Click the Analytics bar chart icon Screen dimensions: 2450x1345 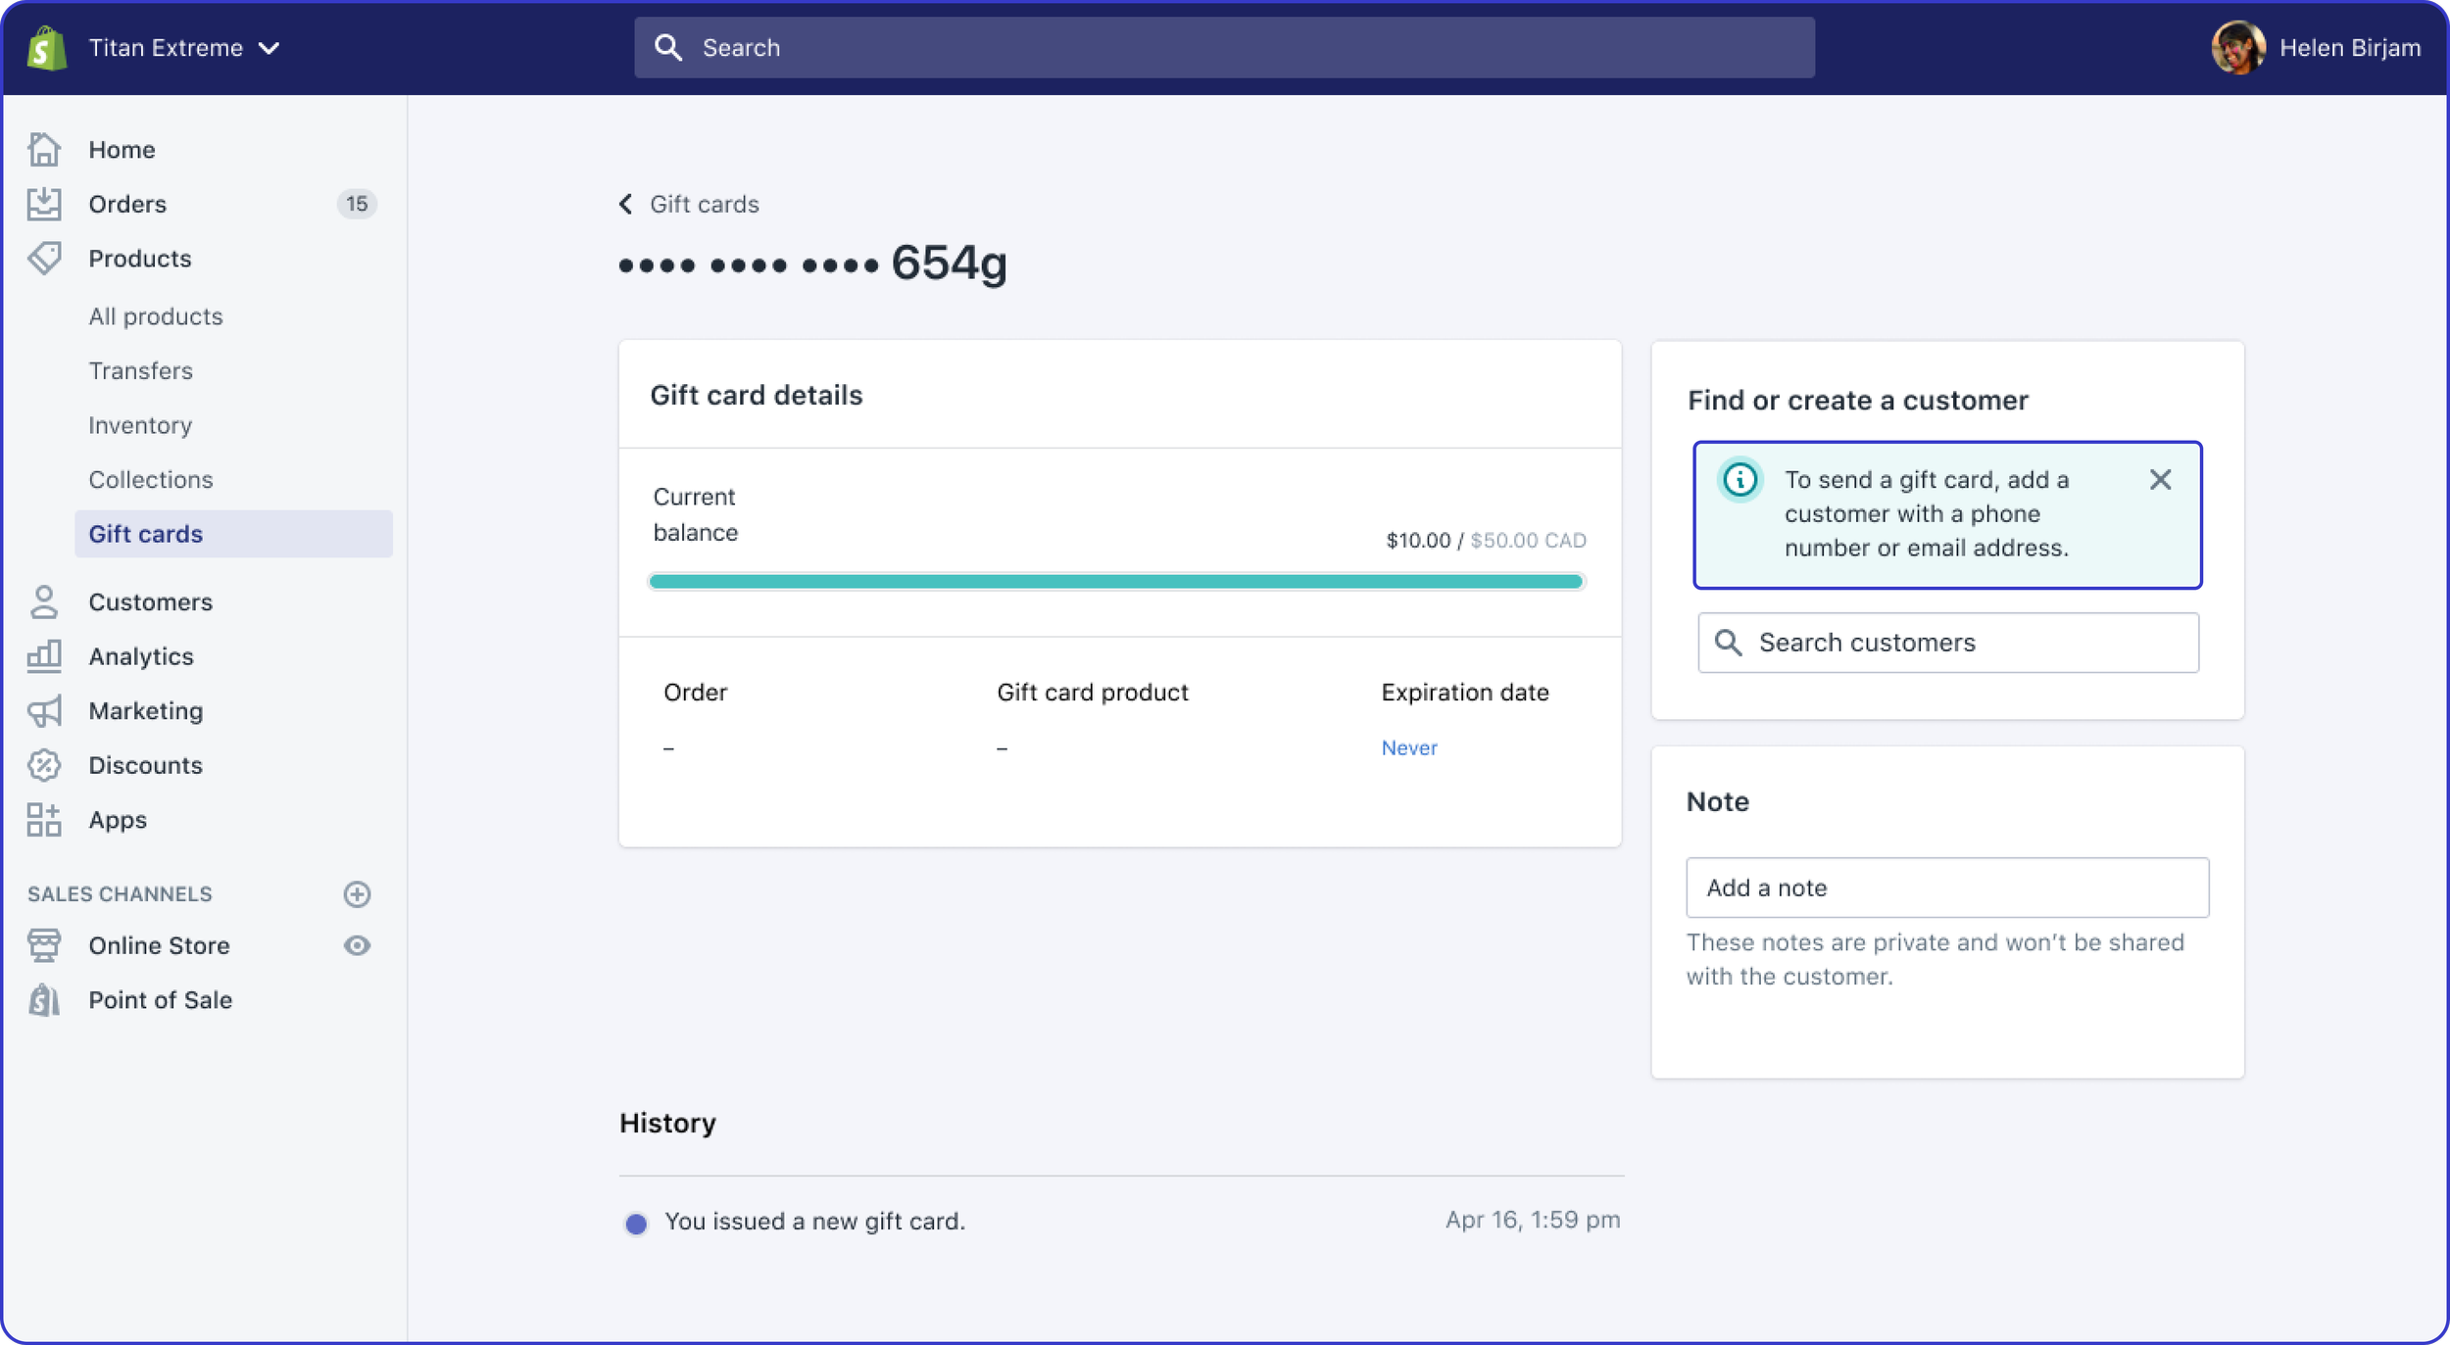pos(44,656)
